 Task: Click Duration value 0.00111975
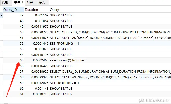coord(37,26)
